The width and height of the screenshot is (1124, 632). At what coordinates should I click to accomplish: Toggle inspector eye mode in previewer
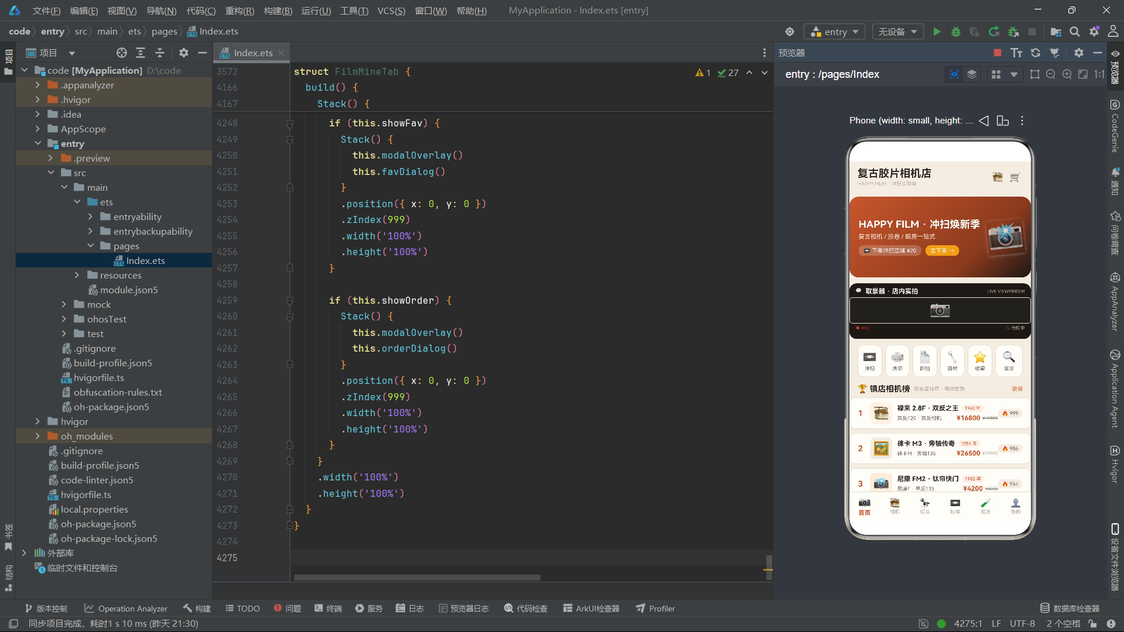coord(954,74)
